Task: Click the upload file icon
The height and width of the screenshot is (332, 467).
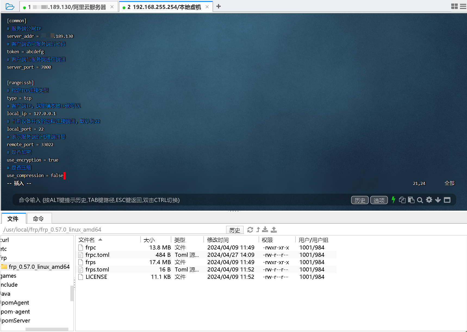Action: coord(274,230)
